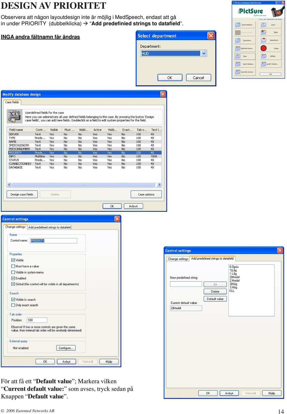This screenshot has width=287, height=414.
Task: Click OK in Modify database design
Action: click(112, 206)
